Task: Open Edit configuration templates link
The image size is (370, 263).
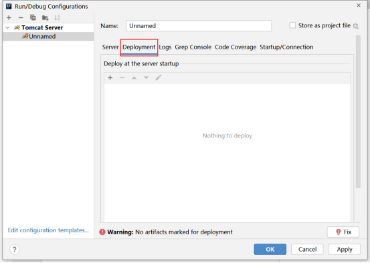Action: coord(48,230)
